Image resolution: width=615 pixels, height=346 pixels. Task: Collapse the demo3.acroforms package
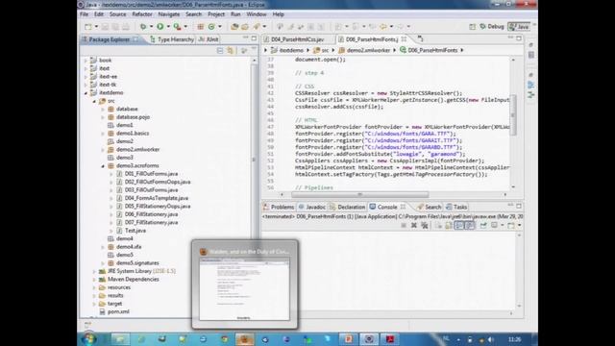point(103,166)
